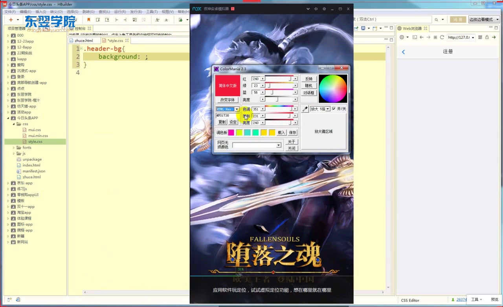Click the 随机 random color button
This screenshot has width=503, height=307.
pos(309,86)
